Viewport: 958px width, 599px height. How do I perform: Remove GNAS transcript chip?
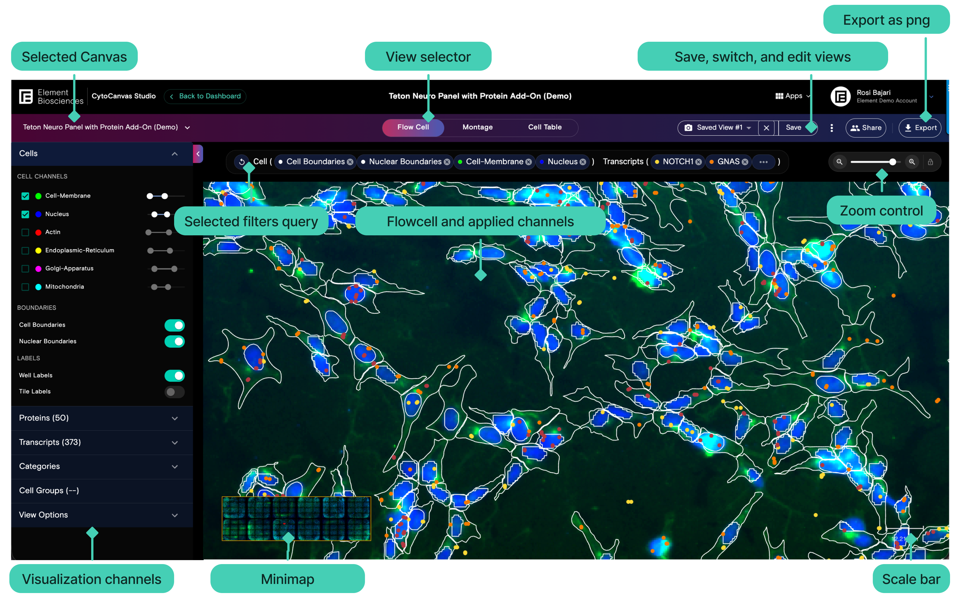pyautogui.click(x=745, y=162)
